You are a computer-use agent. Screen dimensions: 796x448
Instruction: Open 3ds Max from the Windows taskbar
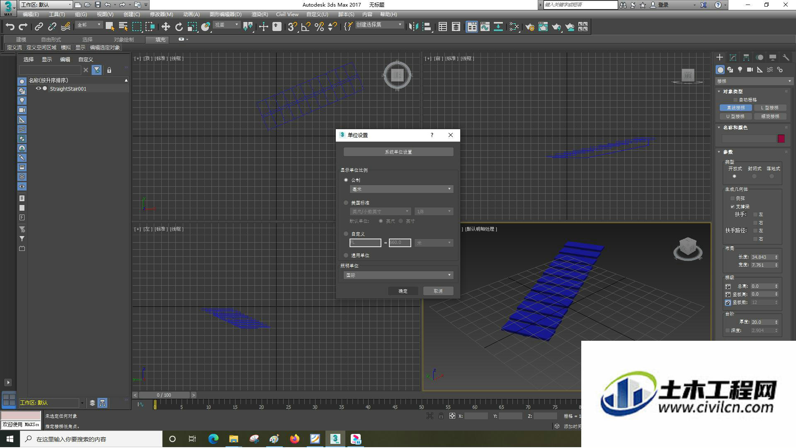(335, 439)
